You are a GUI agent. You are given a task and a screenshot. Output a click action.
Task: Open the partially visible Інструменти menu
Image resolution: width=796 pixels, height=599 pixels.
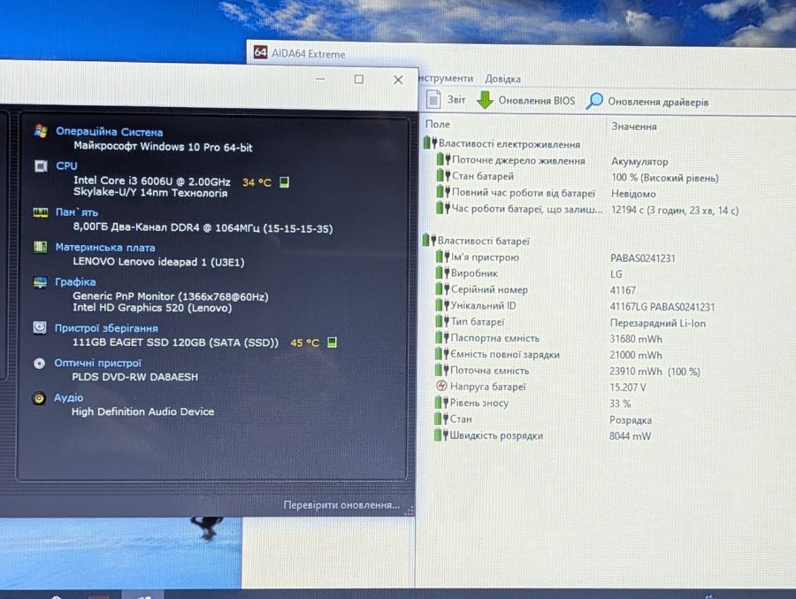point(445,78)
